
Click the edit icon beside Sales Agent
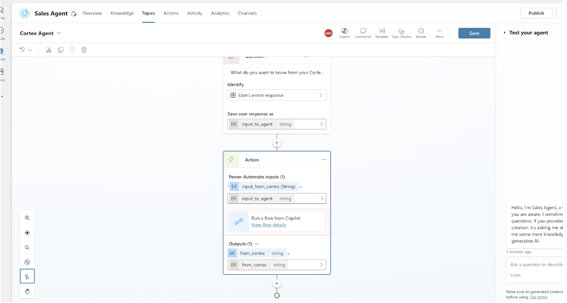pos(74,13)
